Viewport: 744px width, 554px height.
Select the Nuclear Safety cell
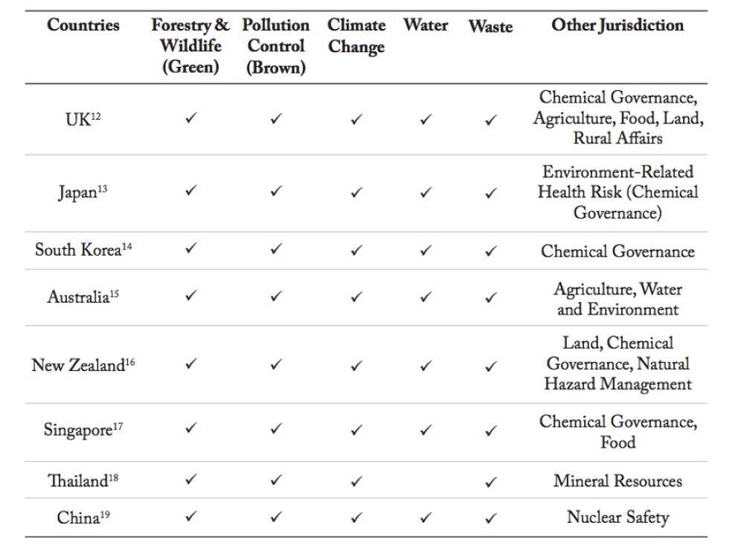tap(618, 518)
